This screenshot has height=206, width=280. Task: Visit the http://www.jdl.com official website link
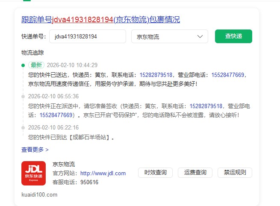tap(103, 174)
